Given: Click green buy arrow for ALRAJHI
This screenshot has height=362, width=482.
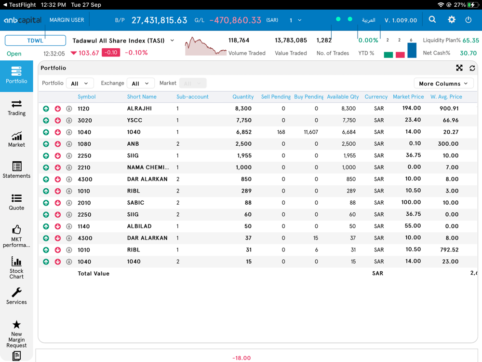Looking at the screenshot, I should point(46,109).
